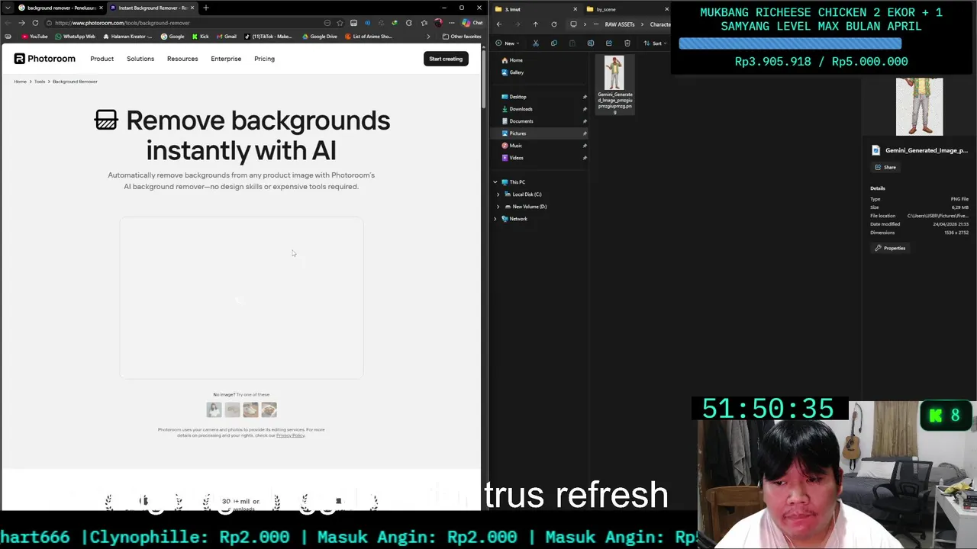977x549 pixels.
Task: Select the third sample image thumbnail
Action: (x=250, y=409)
